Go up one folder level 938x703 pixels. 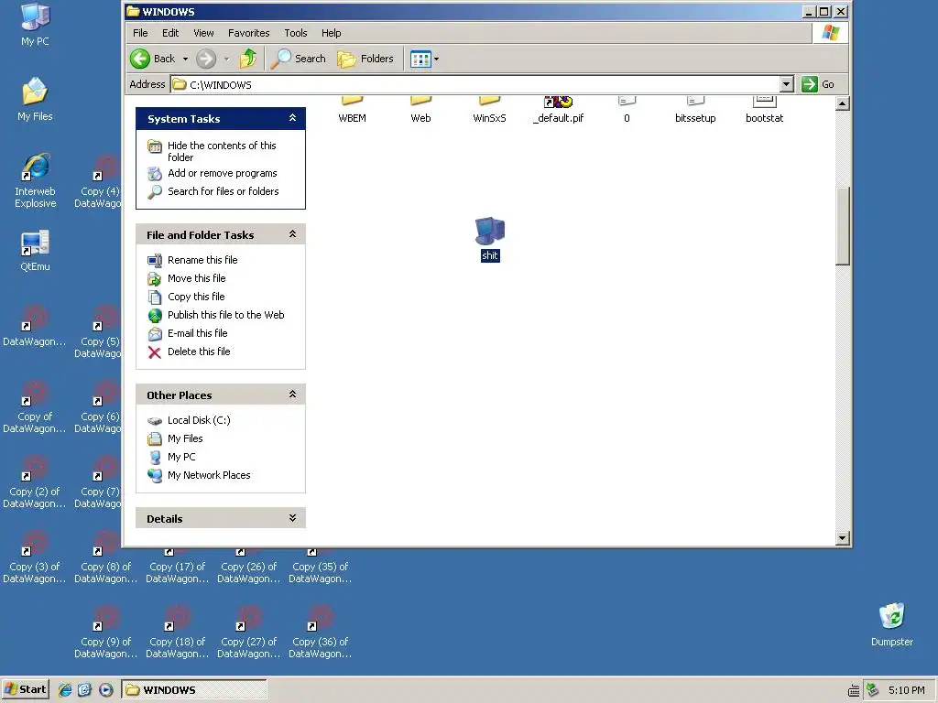pyautogui.click(x=248, y=59)
